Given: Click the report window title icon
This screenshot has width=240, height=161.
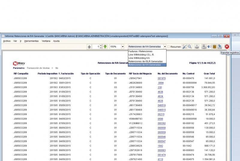Looking at the screenshot, I should click(3, 36).
